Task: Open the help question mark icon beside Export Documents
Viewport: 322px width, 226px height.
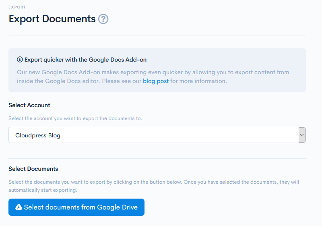Action: pyautogui.click(x=103, y=19)
